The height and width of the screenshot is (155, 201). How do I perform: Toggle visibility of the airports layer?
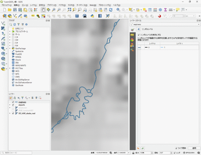coord(13,105)
